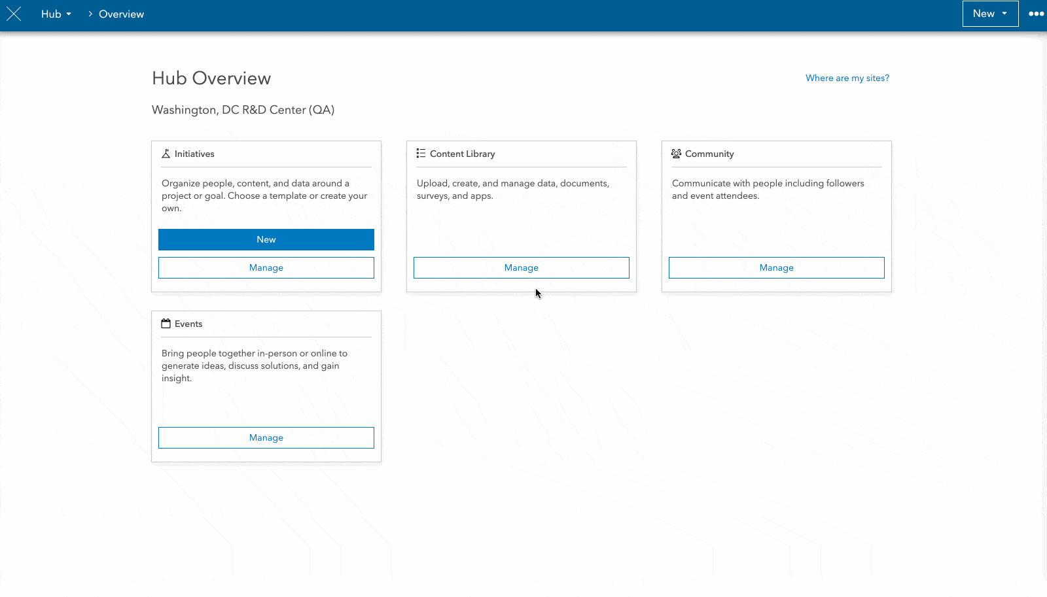Click Manage on the Community card

[776, 267]
